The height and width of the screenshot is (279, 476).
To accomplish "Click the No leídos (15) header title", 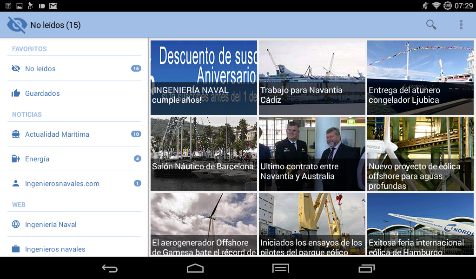I will (56, 25).
